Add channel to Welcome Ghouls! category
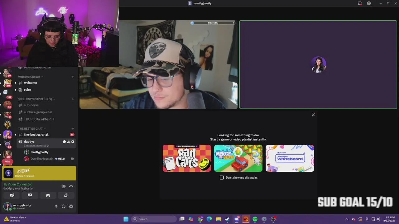The width and height of the screenshot is (399, 224). (73, 77)
